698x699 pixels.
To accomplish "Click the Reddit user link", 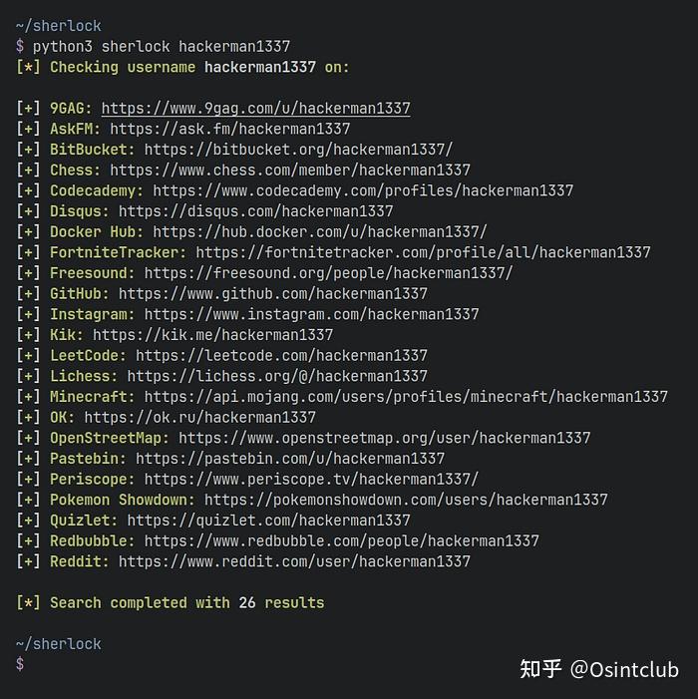I will click(294, 561).
